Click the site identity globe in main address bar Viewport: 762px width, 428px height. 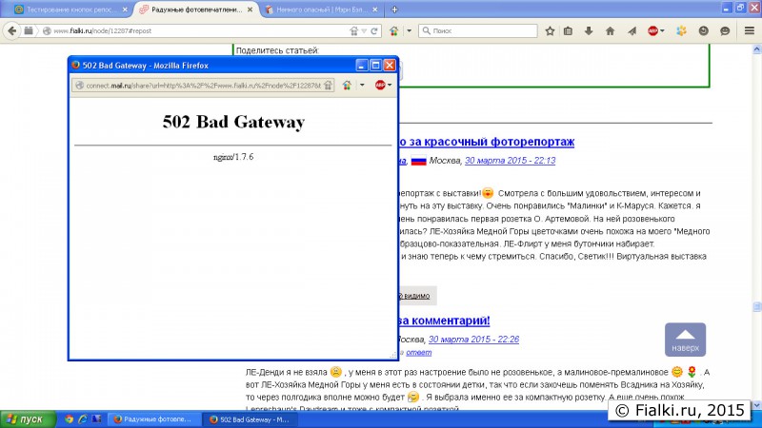click(x=47, y=30)
